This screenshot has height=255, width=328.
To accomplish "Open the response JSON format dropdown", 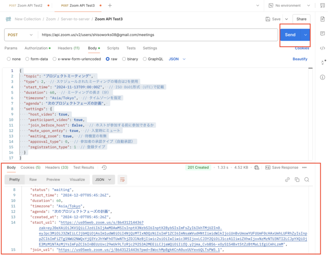I will point(104,180).
